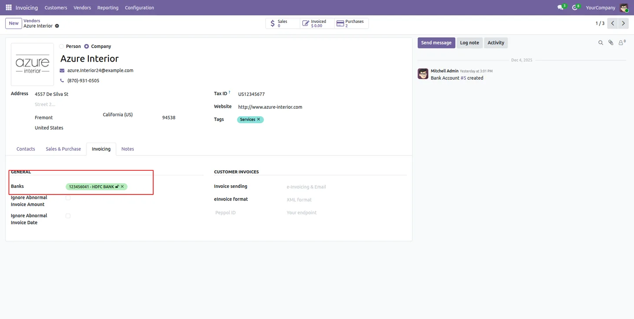Click the paperclip attachments icon
This screenshot has height=319, width=634.
click(x=611, y=43)
